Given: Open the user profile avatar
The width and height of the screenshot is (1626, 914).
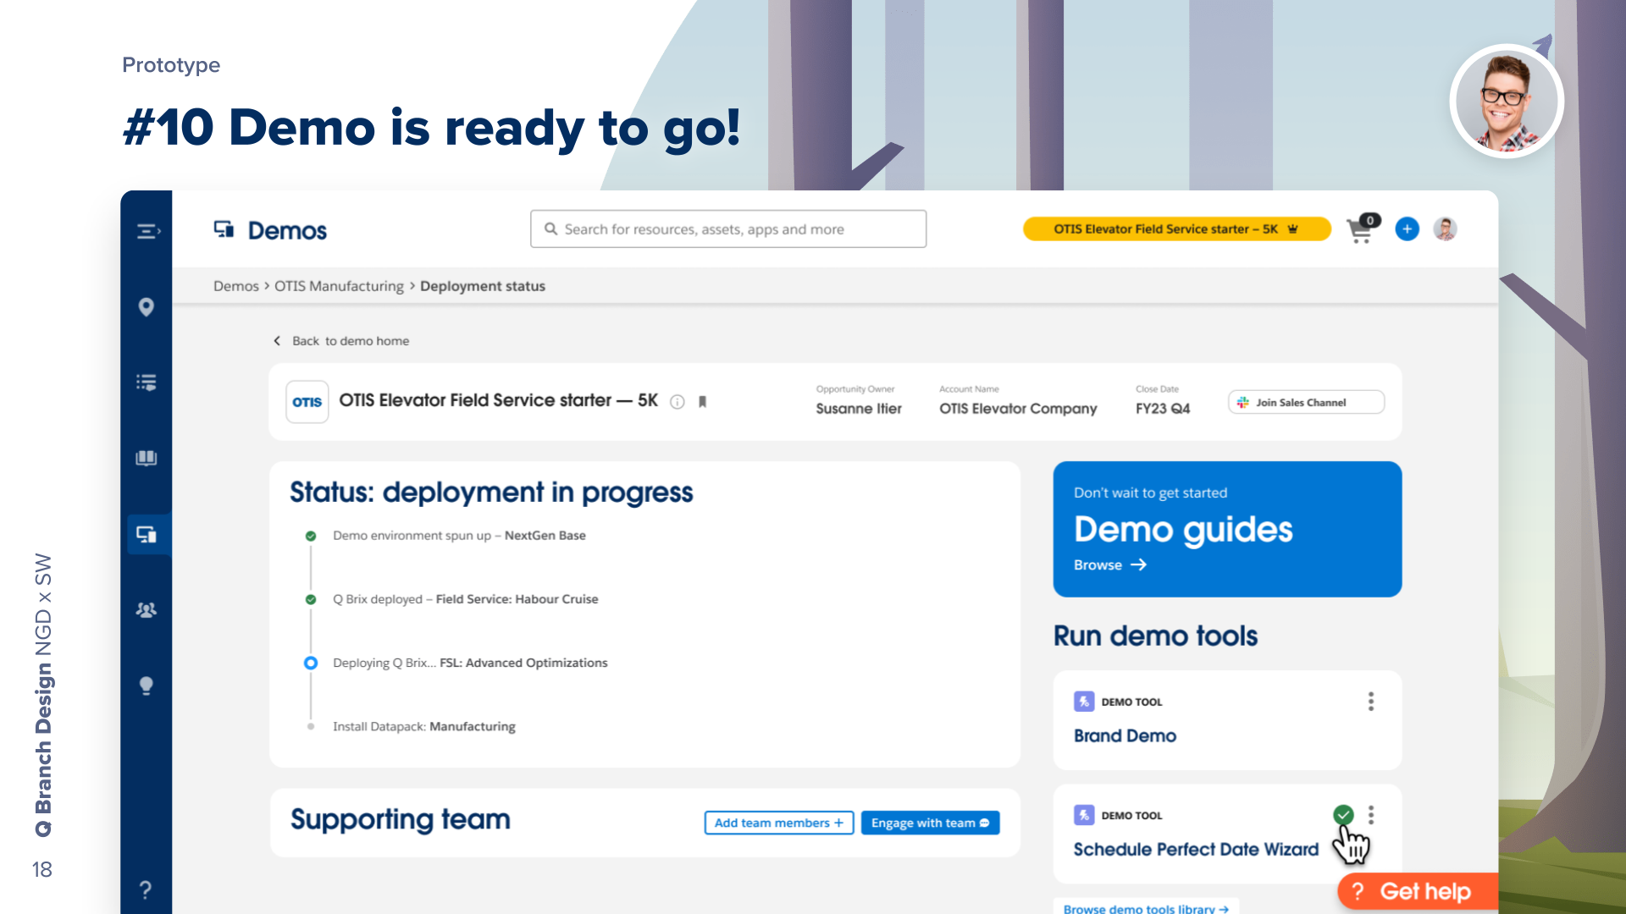Looking at the screenshot, I should point(1445,228).
